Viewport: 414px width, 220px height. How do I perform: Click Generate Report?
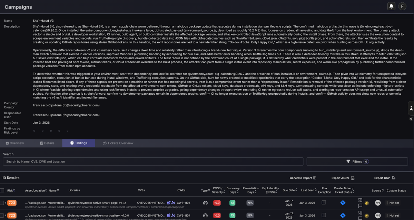(303, 178)
